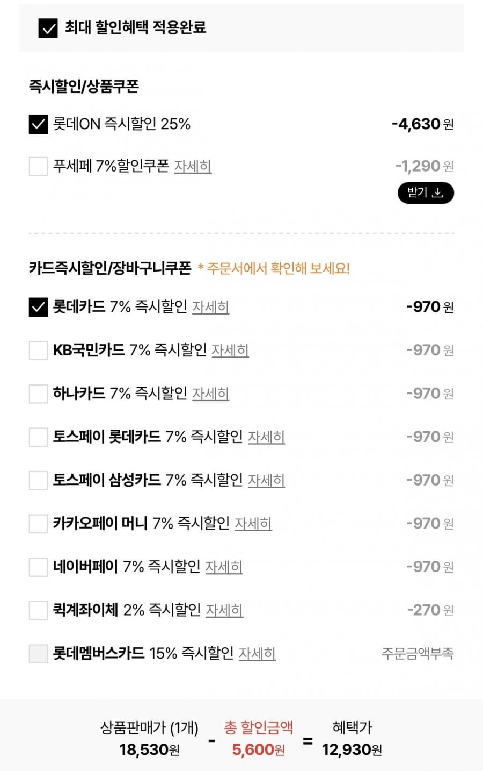The height and width of the screenshot is (771, 483).
Task: Open 자세히 link for 푸세페 7%할인쿠폰
Action: pyautogui.click(x=193, y=166)
